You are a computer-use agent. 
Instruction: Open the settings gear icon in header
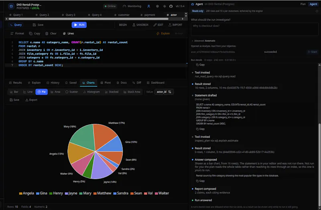pos(157,6)
